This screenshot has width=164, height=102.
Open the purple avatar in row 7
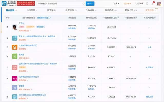click(15, 88)
